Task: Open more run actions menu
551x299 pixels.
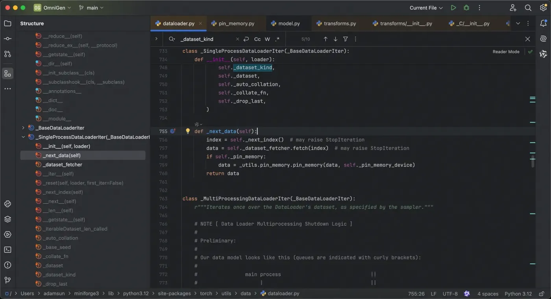Action: tap(479, 8)
